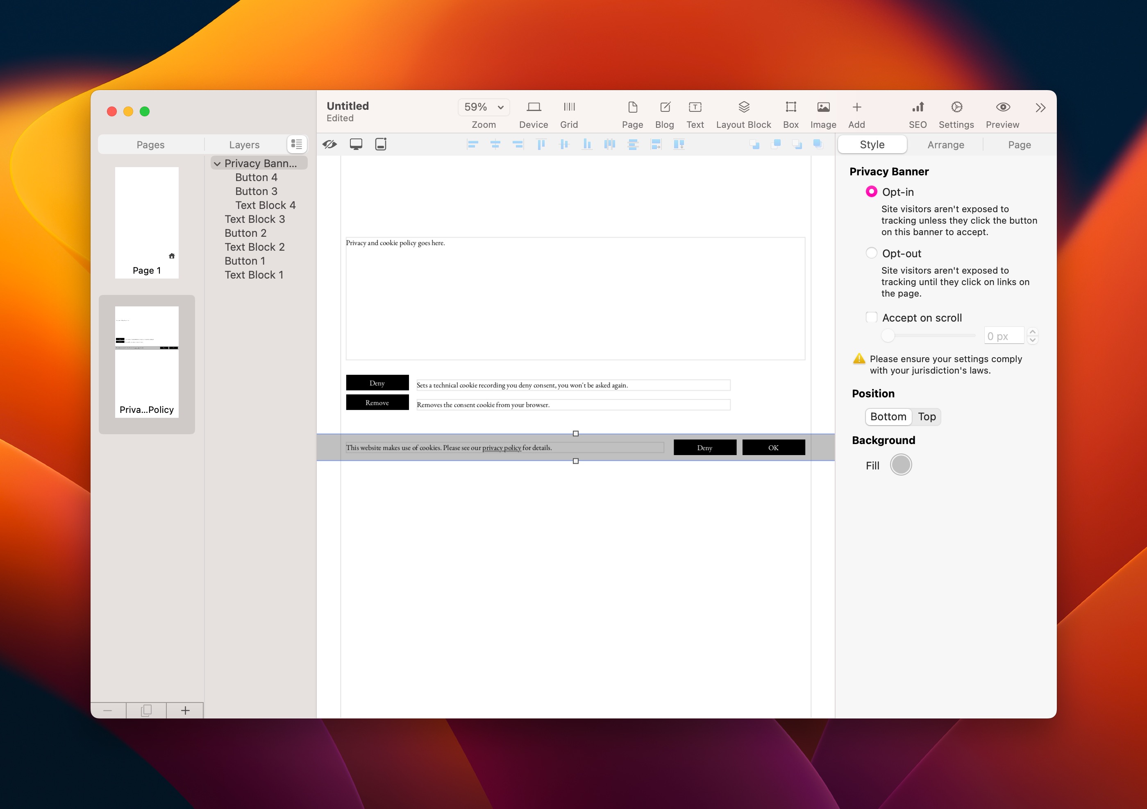Select the Text Block 3 layer
The image size is (1147, 809).
[255, 219]
